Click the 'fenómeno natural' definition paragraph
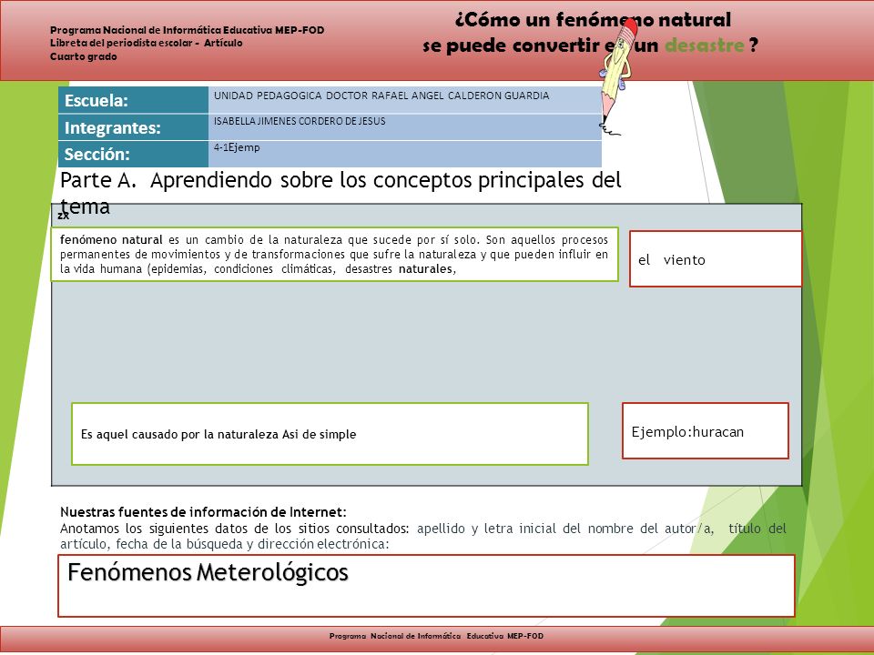 [334, 254]
